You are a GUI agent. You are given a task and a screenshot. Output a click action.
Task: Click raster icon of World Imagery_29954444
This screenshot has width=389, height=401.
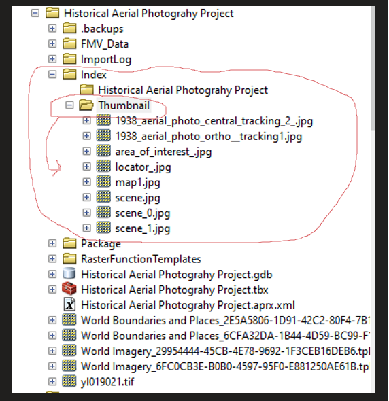coord(69,350)
